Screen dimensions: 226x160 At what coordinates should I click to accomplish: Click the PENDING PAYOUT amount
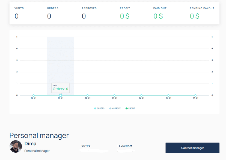195,16
